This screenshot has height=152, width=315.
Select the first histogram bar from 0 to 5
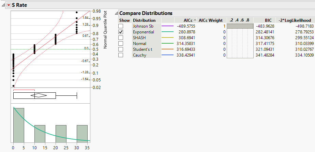click(x=19, y=125)
